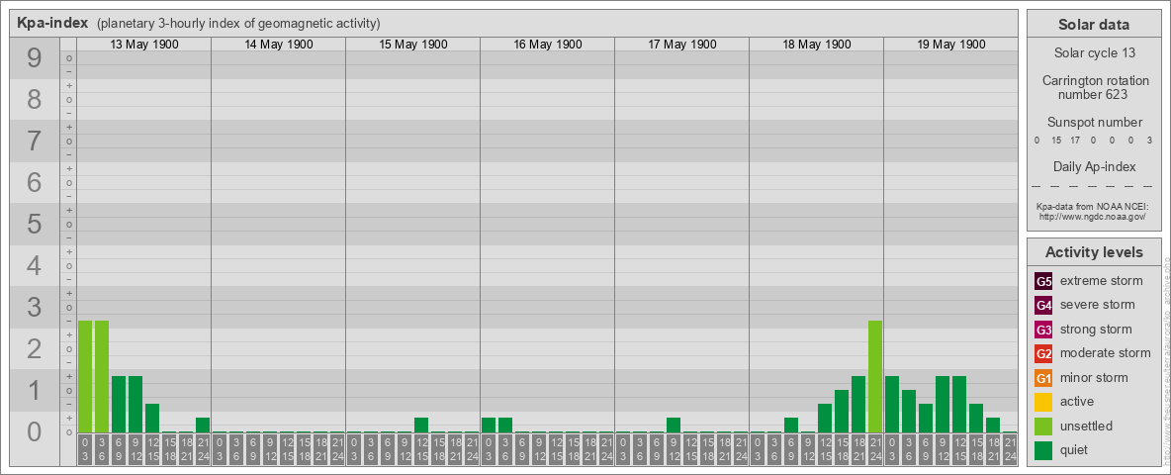The width and height of the screenshot is (1171, 475).
Task: Click the '0 3' hour label under 14 May
Action: click(x=220, y=449)
